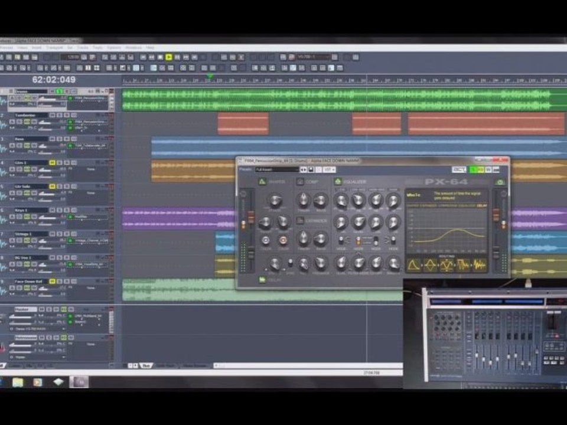Click the 62:02:049 time display
The height and width of the screenshot is (425, 567).
coord(54,80)
